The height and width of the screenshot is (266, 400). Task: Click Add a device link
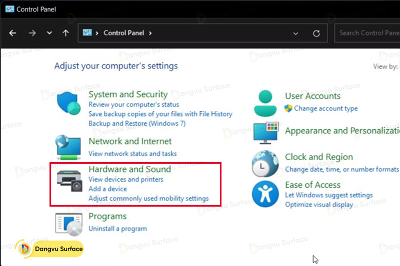(107, 189)
